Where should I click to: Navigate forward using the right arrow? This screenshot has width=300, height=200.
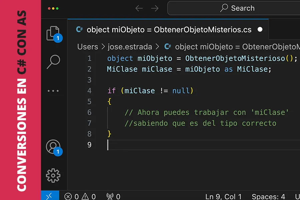(x=154, y=8)
